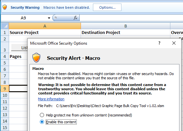Viewport: 183px width, 131px height.
Task: Click the dialog help question mark
Action: tap(159, 43)
